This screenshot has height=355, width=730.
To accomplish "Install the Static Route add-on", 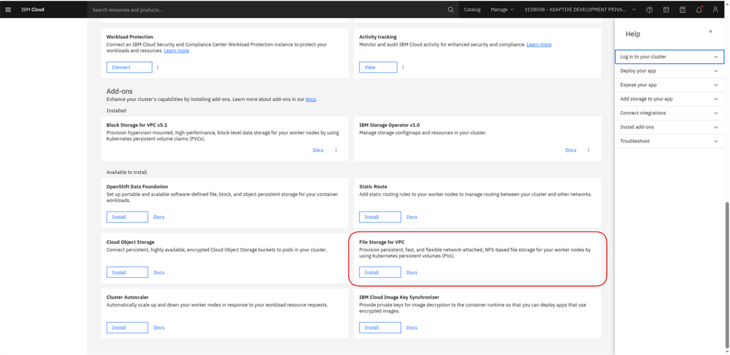I will [x=380, y=217].
